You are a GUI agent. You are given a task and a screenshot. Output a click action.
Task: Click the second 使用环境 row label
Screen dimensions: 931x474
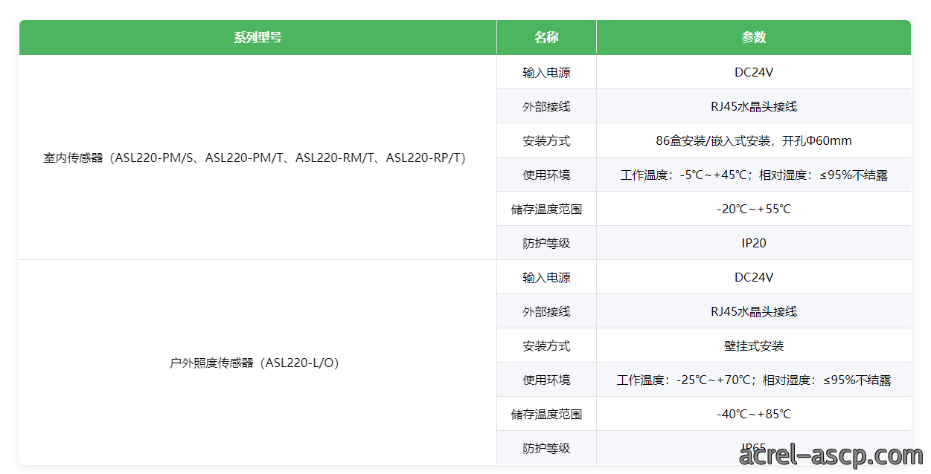546,380
